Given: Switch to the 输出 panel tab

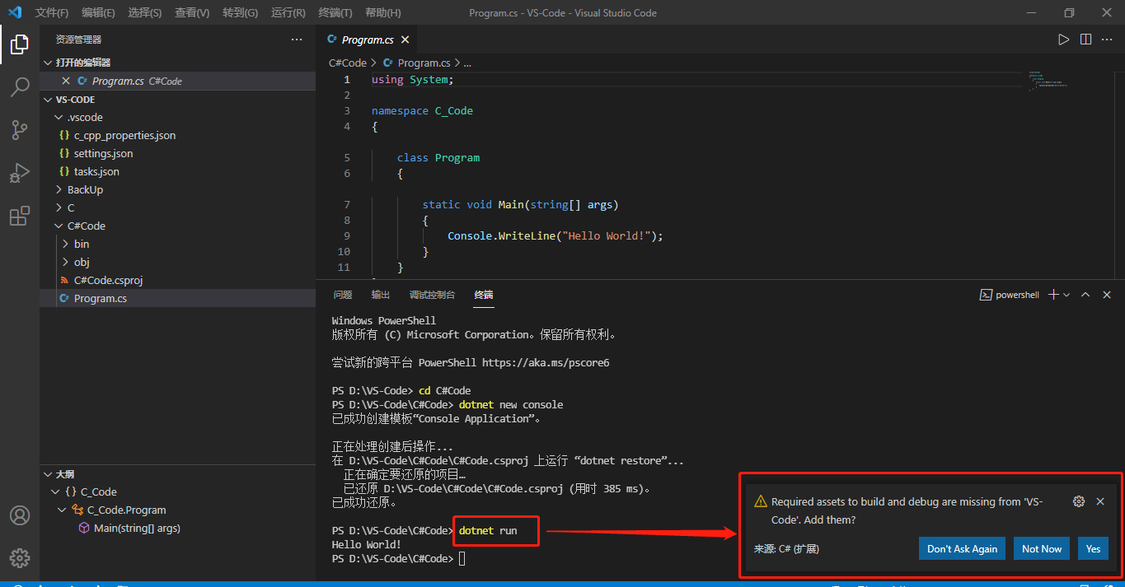Looking at the screenshot, I should coord(380,294).
